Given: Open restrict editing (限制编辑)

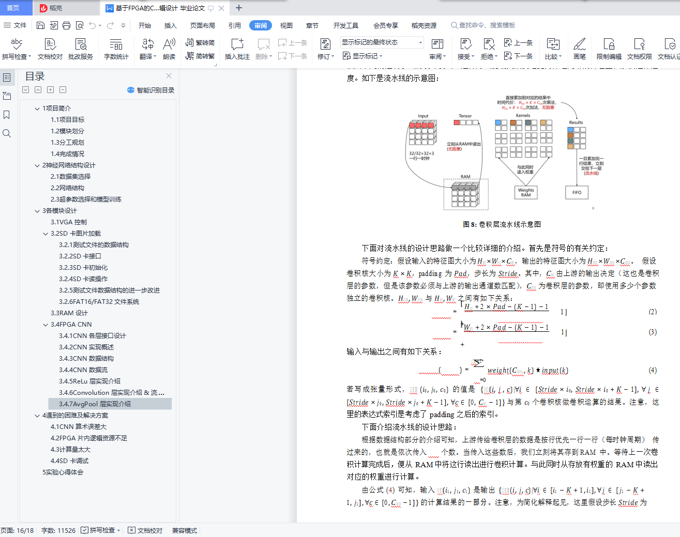Looking at the screenshot, I should coord(609,49).
